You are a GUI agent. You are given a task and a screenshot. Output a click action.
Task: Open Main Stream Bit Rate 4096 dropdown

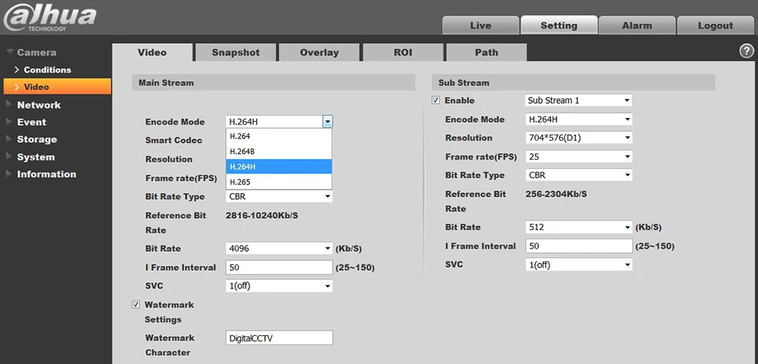point(279,249)
